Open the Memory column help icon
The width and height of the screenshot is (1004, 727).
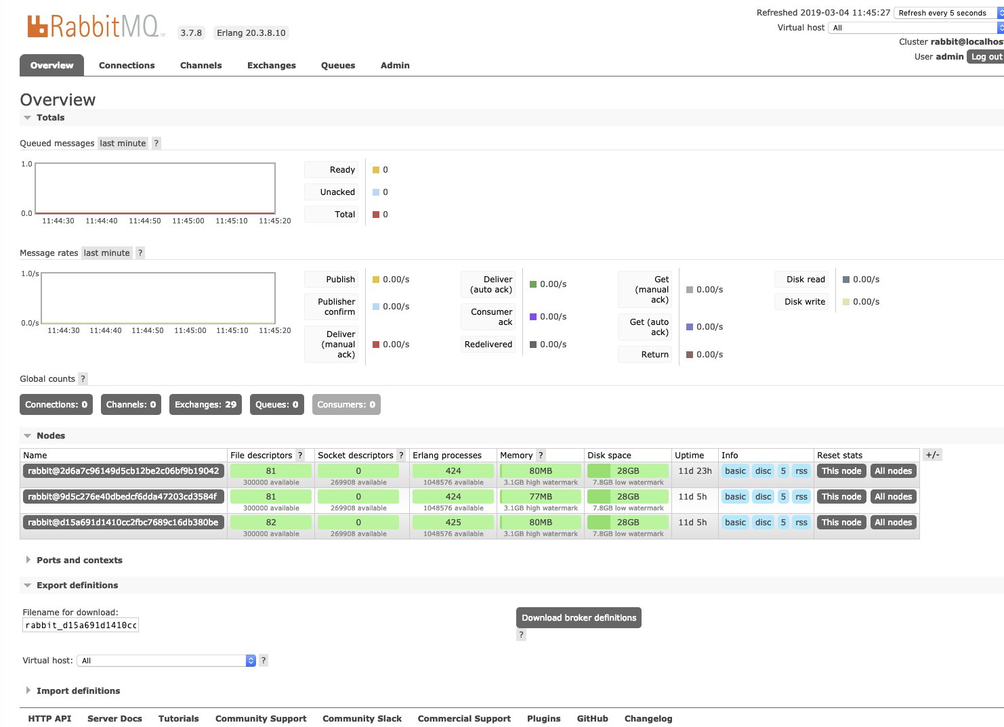pyautogui.click(x=541, y=456)
